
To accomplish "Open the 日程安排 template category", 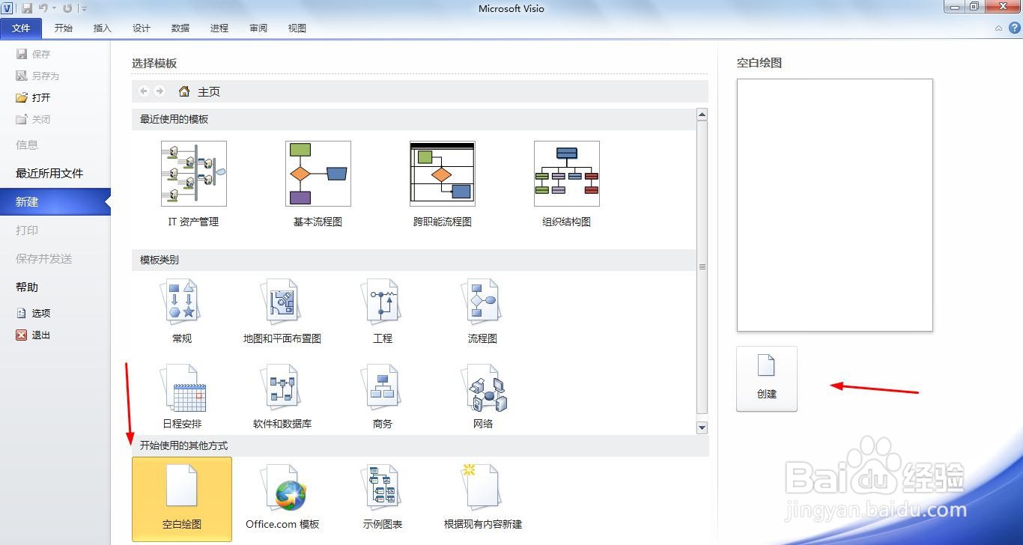I will coord(182,397).
